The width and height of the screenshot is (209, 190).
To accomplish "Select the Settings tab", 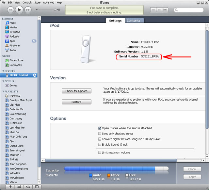I will 115,21.
